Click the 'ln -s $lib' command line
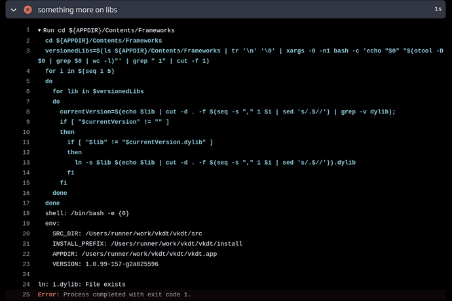The height and width of the screenshot is (301, 452). pos(215,163)
